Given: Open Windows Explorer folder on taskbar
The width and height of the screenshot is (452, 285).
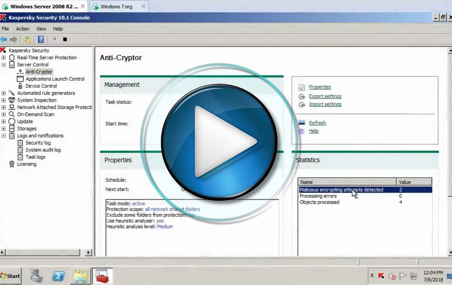Looking at the screenshot, I should pyautogui.click(x=81, y=276).
